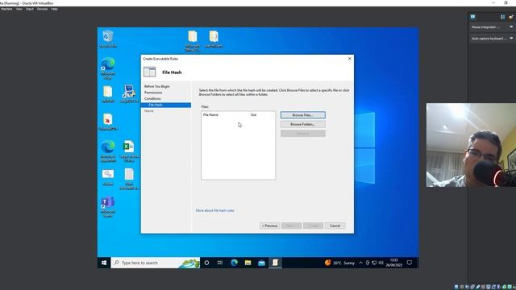Viewport: 516px width, 290px height.
Task: Open the second Edge shortcut above Teams
Action: pyautogui.click(x=108, y=151)
